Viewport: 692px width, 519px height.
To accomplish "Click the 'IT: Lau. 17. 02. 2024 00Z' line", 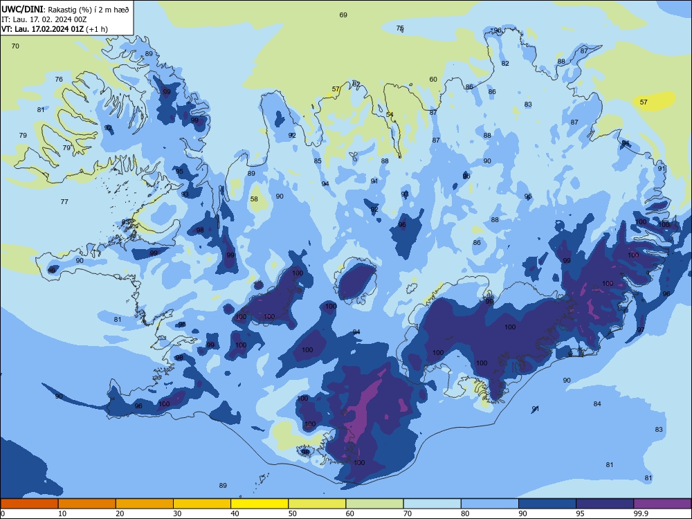I will [x=44, y=19].
